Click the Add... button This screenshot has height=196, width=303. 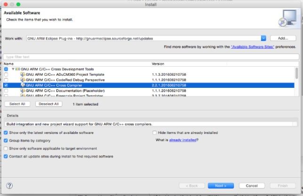tap(283, 38)
